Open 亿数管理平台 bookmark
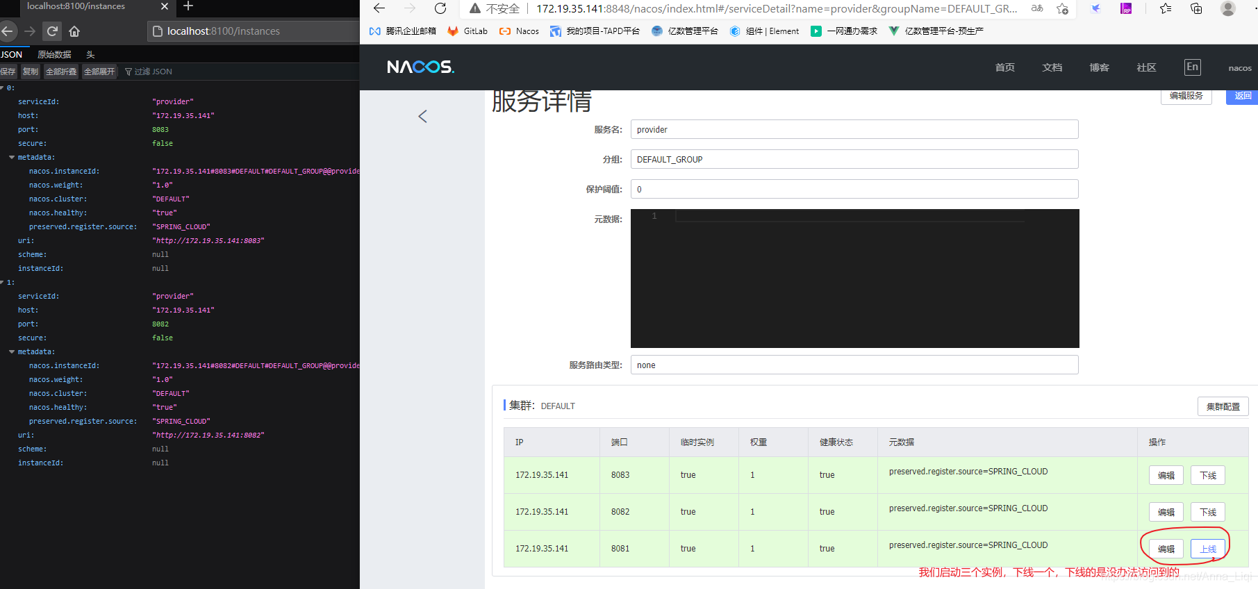The height and width of the screenshot is (589, 1258). (x=685, y=31)
